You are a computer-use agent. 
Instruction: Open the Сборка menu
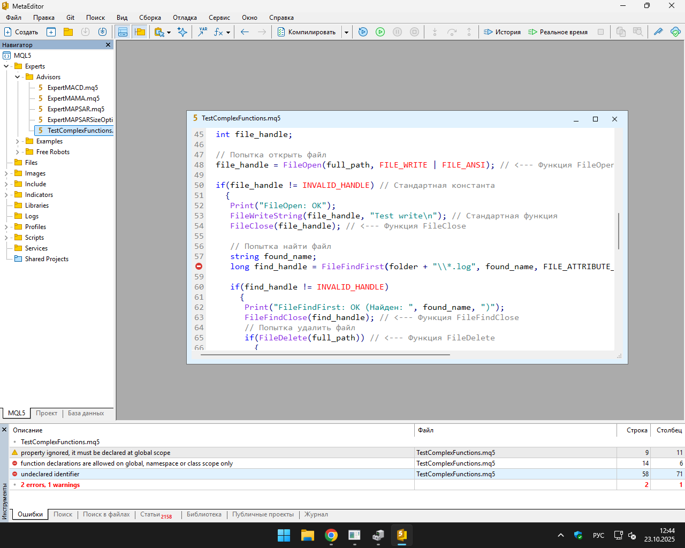[x=150, y=18]
